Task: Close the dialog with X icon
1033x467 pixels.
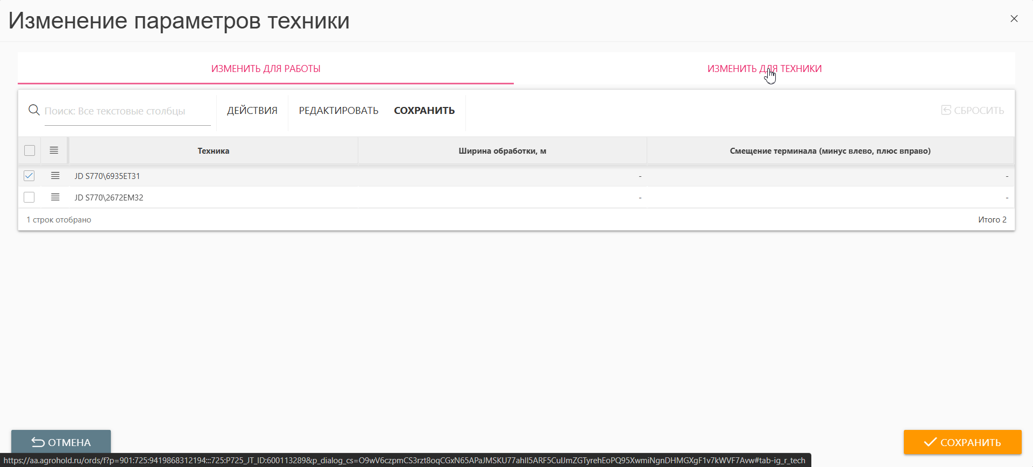Action: pos(1014,19)
